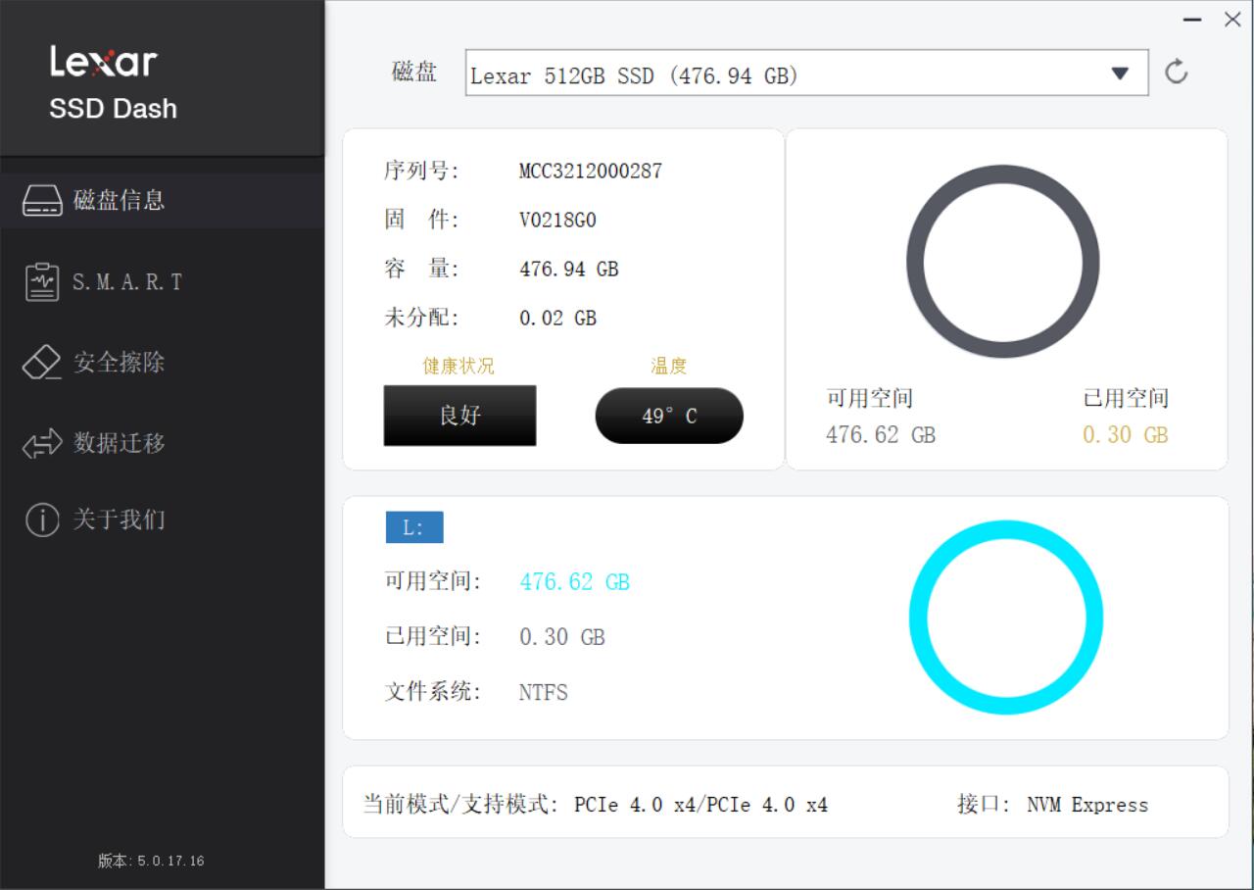
Task: Click the dropdown arrow beside disk name
Action: pos(1119,73)
